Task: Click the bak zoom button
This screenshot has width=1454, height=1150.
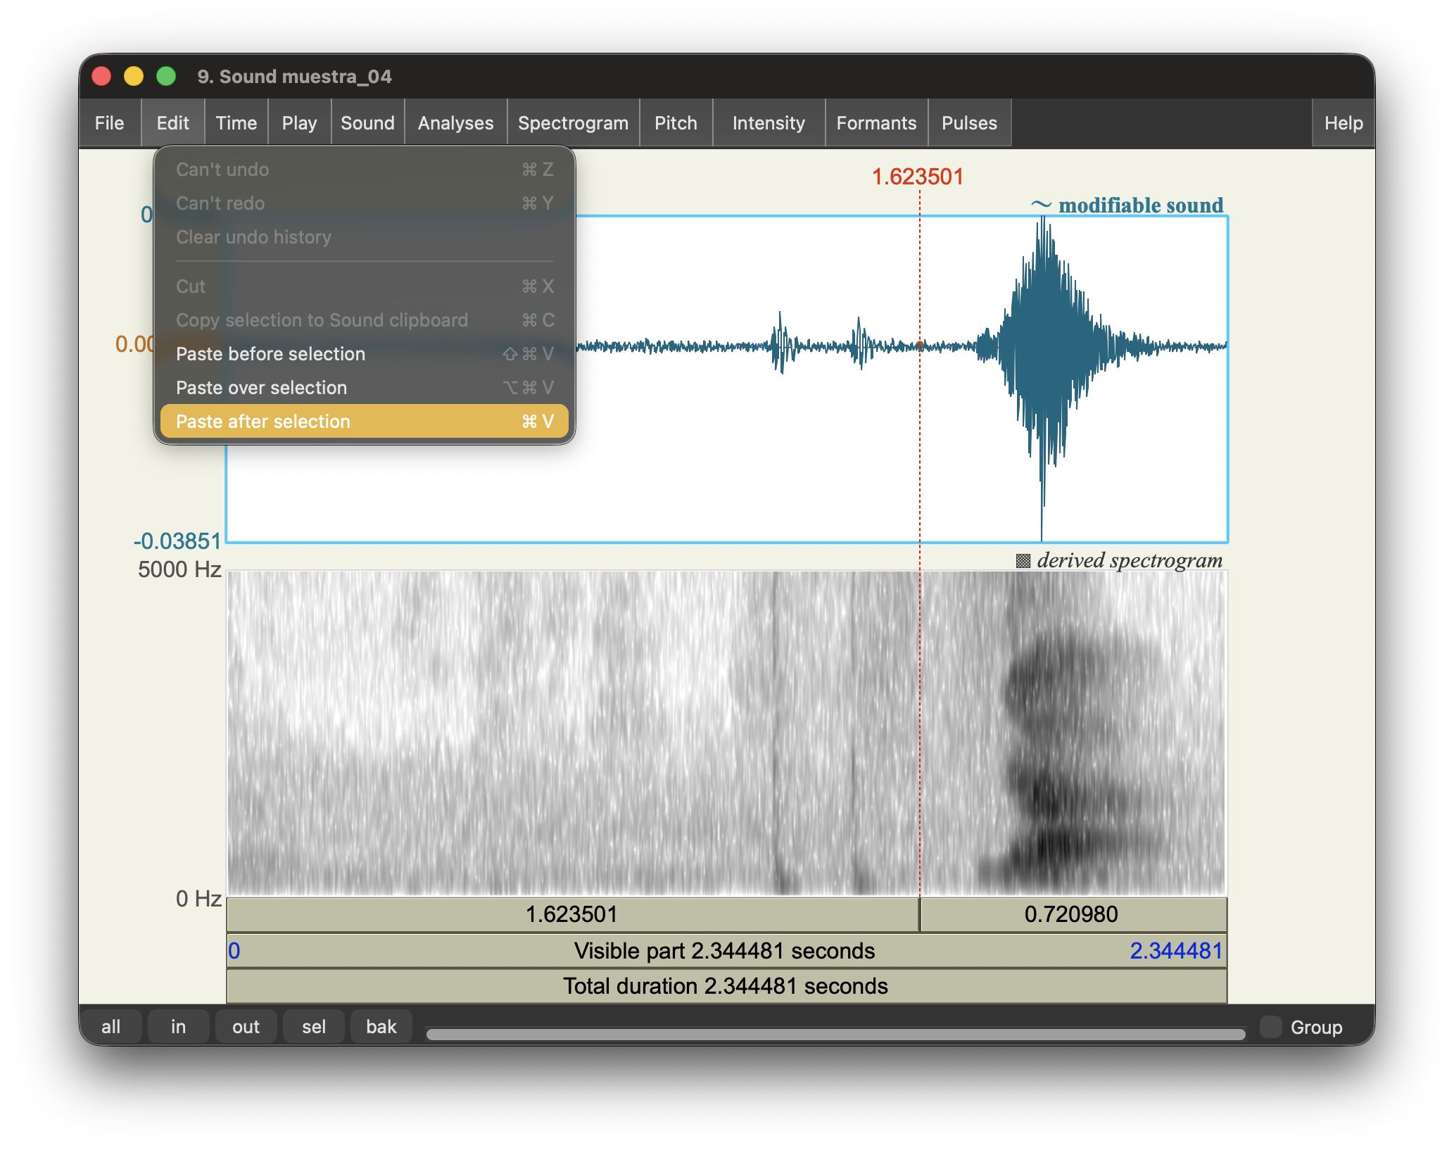Action: [381, 1026]
